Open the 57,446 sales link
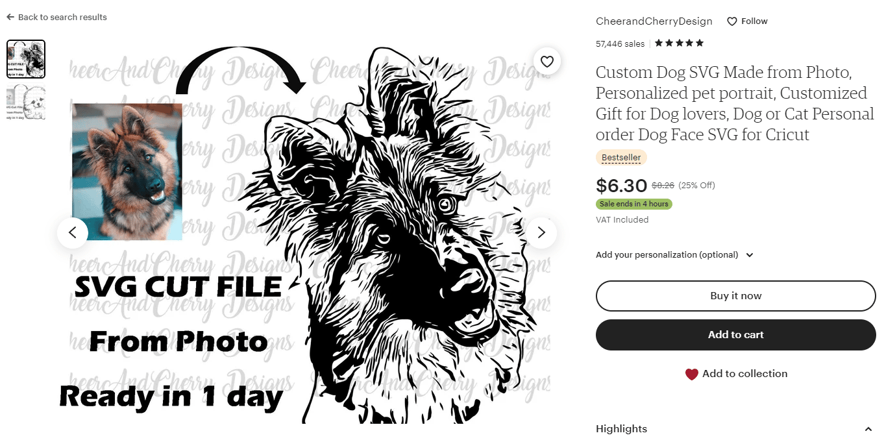Viewport: 884px width, 442px height. pyautogui.click(x=620, y=44)
